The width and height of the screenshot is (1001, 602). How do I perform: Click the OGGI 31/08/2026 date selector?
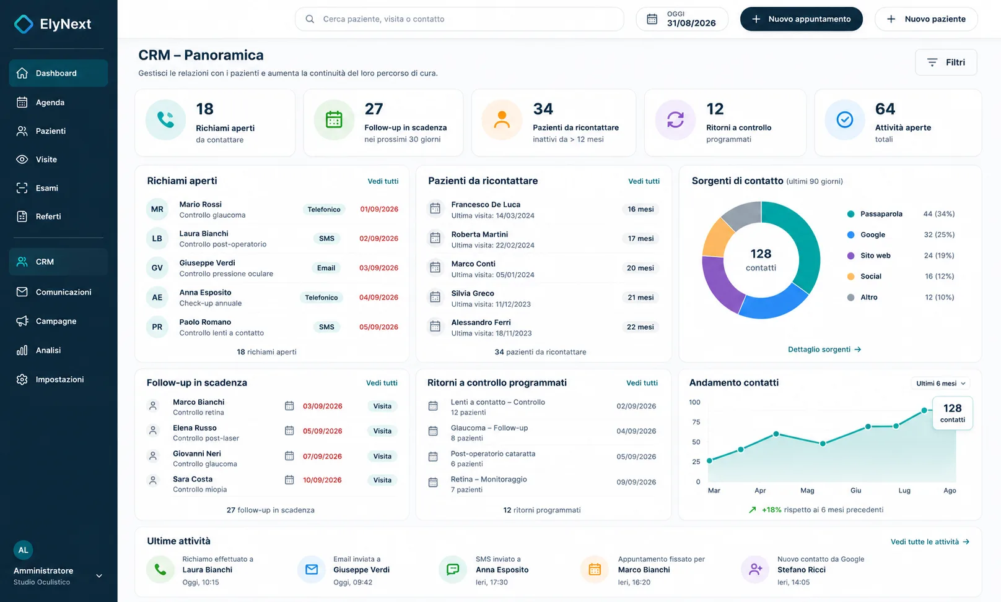682,19
